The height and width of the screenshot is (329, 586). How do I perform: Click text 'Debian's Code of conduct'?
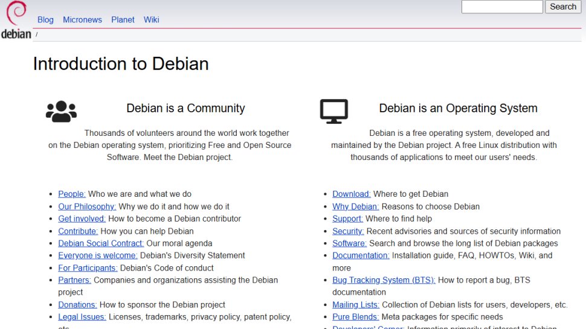tap(167, 268)
